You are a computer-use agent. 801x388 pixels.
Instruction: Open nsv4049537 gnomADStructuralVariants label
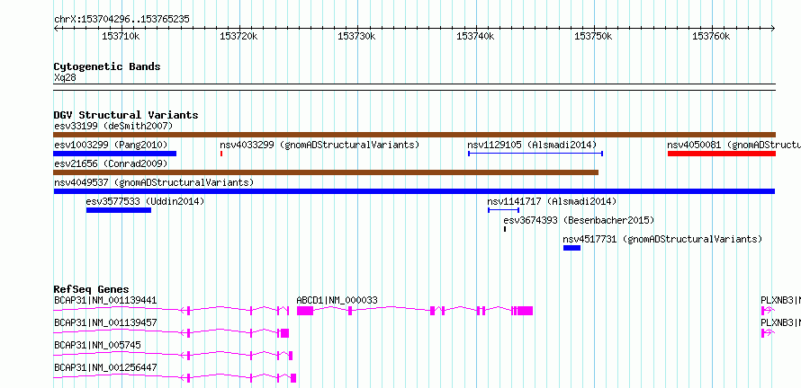click(154, 182)
